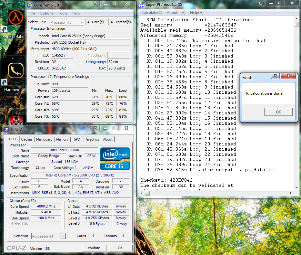Click the Code Name Sandy Bridge value
The width and height of the screenshot is (301, 255).
tap(49, 156)
